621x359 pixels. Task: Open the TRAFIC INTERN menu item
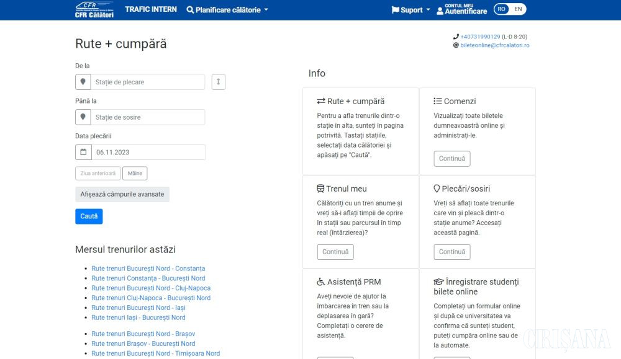click(151, 9)
